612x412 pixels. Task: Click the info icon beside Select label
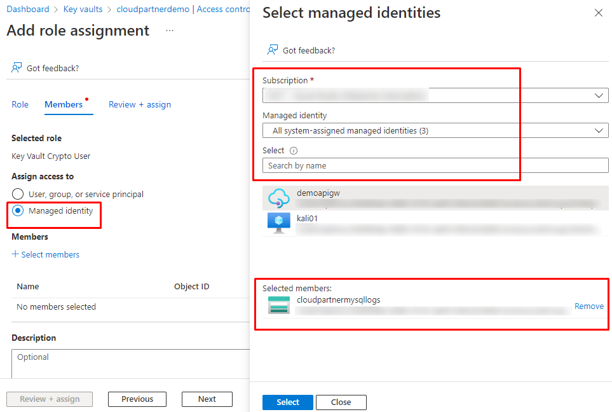tap(294, 151)
